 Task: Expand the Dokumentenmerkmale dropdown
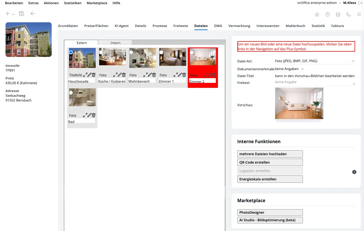(302, 69)
